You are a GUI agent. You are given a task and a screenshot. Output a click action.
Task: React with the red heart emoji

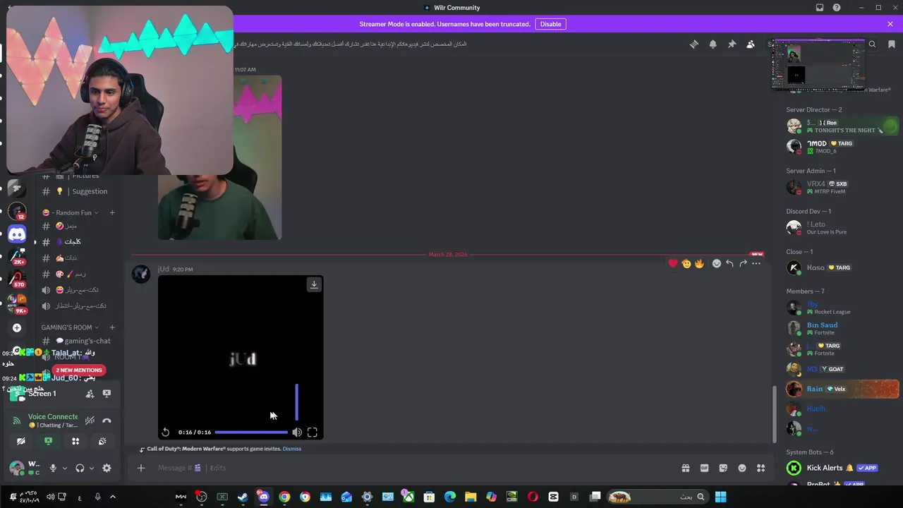pyautogui.click(x=673, y=263)
